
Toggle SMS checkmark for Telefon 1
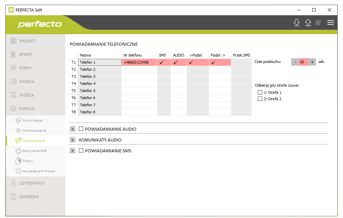[162, 62]
